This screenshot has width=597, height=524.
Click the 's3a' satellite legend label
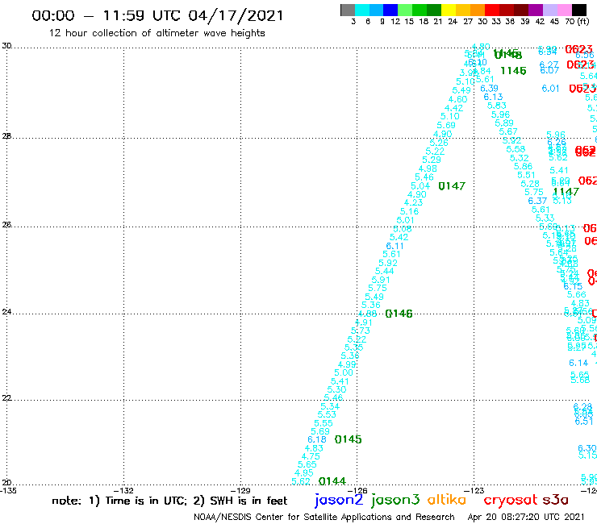[555, 500]
